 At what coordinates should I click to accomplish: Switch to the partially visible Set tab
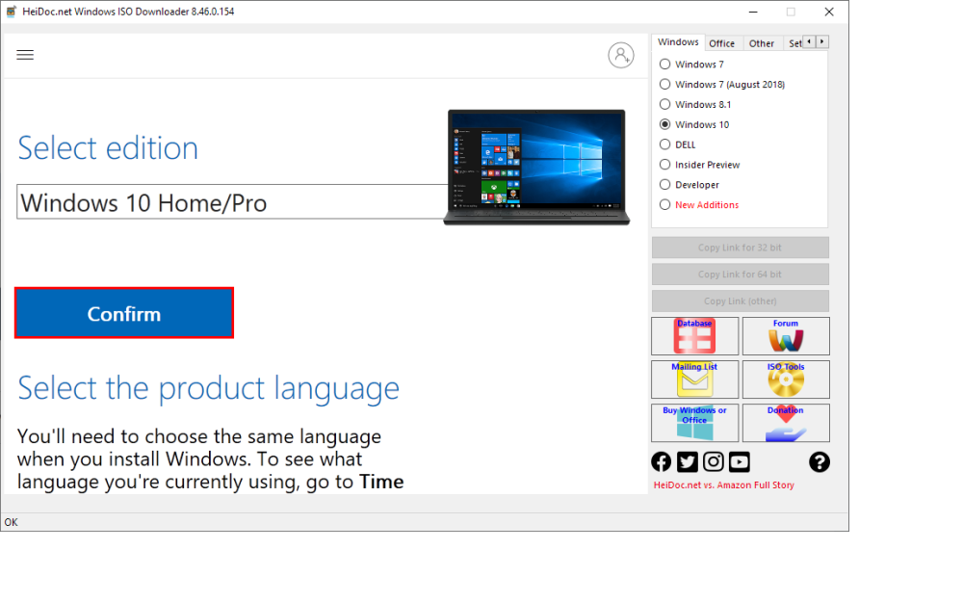click(x=794, y=43)
